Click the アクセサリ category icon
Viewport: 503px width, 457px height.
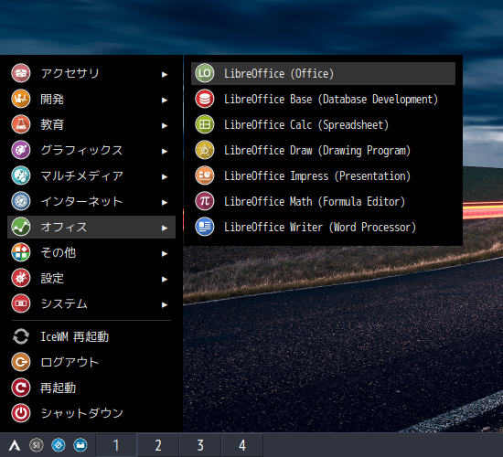21,73
